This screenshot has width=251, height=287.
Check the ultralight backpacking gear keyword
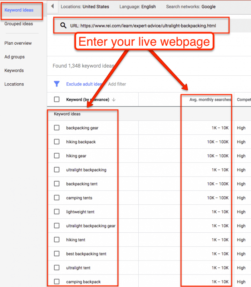click(57, 226)
